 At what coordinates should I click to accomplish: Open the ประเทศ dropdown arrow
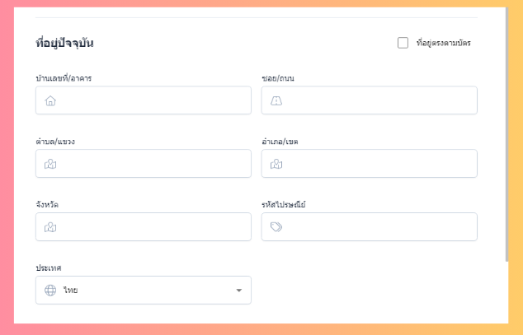point(238,291)
